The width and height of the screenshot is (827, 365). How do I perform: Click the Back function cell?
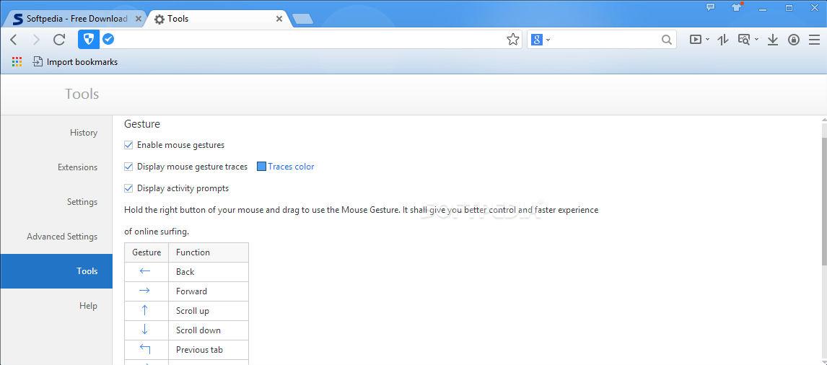tap(209, 272)
